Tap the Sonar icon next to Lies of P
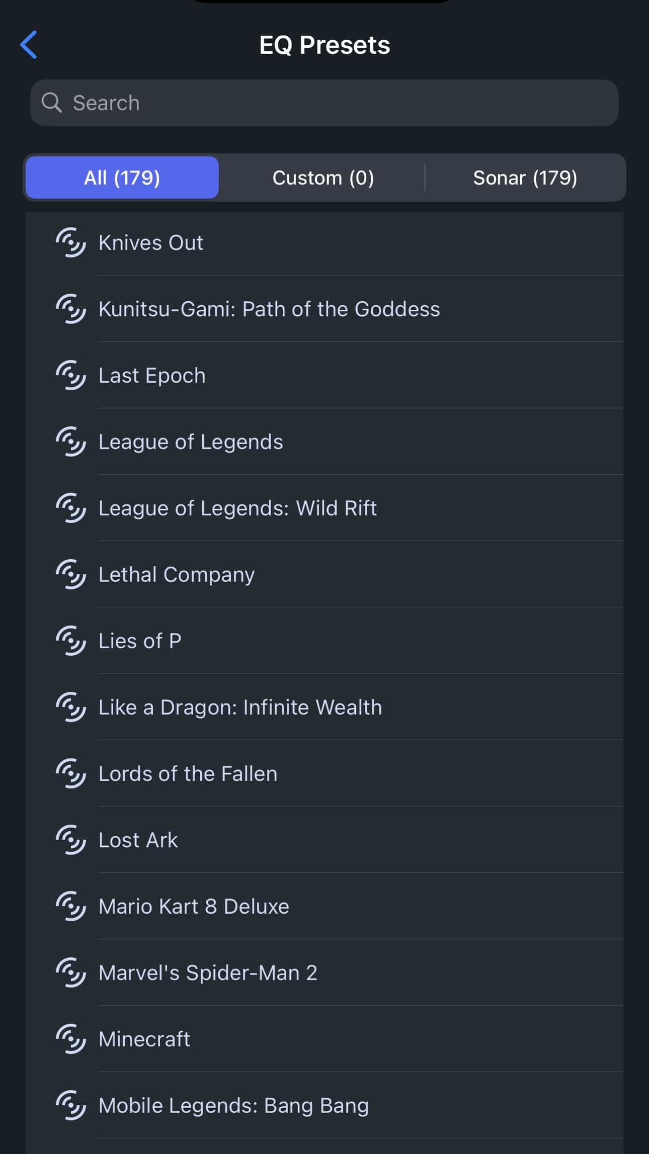The width and height of the screenshot is (649, 1154). [x=70, y=641]
